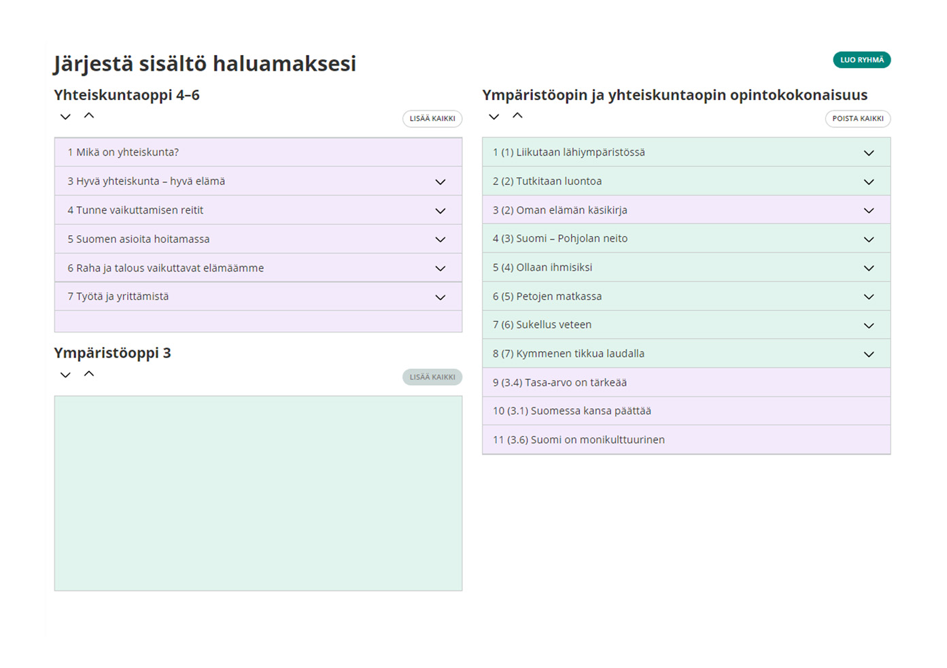Expand Suomen asioita hoitamassa chevron
The width and height of the screenshot is (947, 668).
click(441, 239)
